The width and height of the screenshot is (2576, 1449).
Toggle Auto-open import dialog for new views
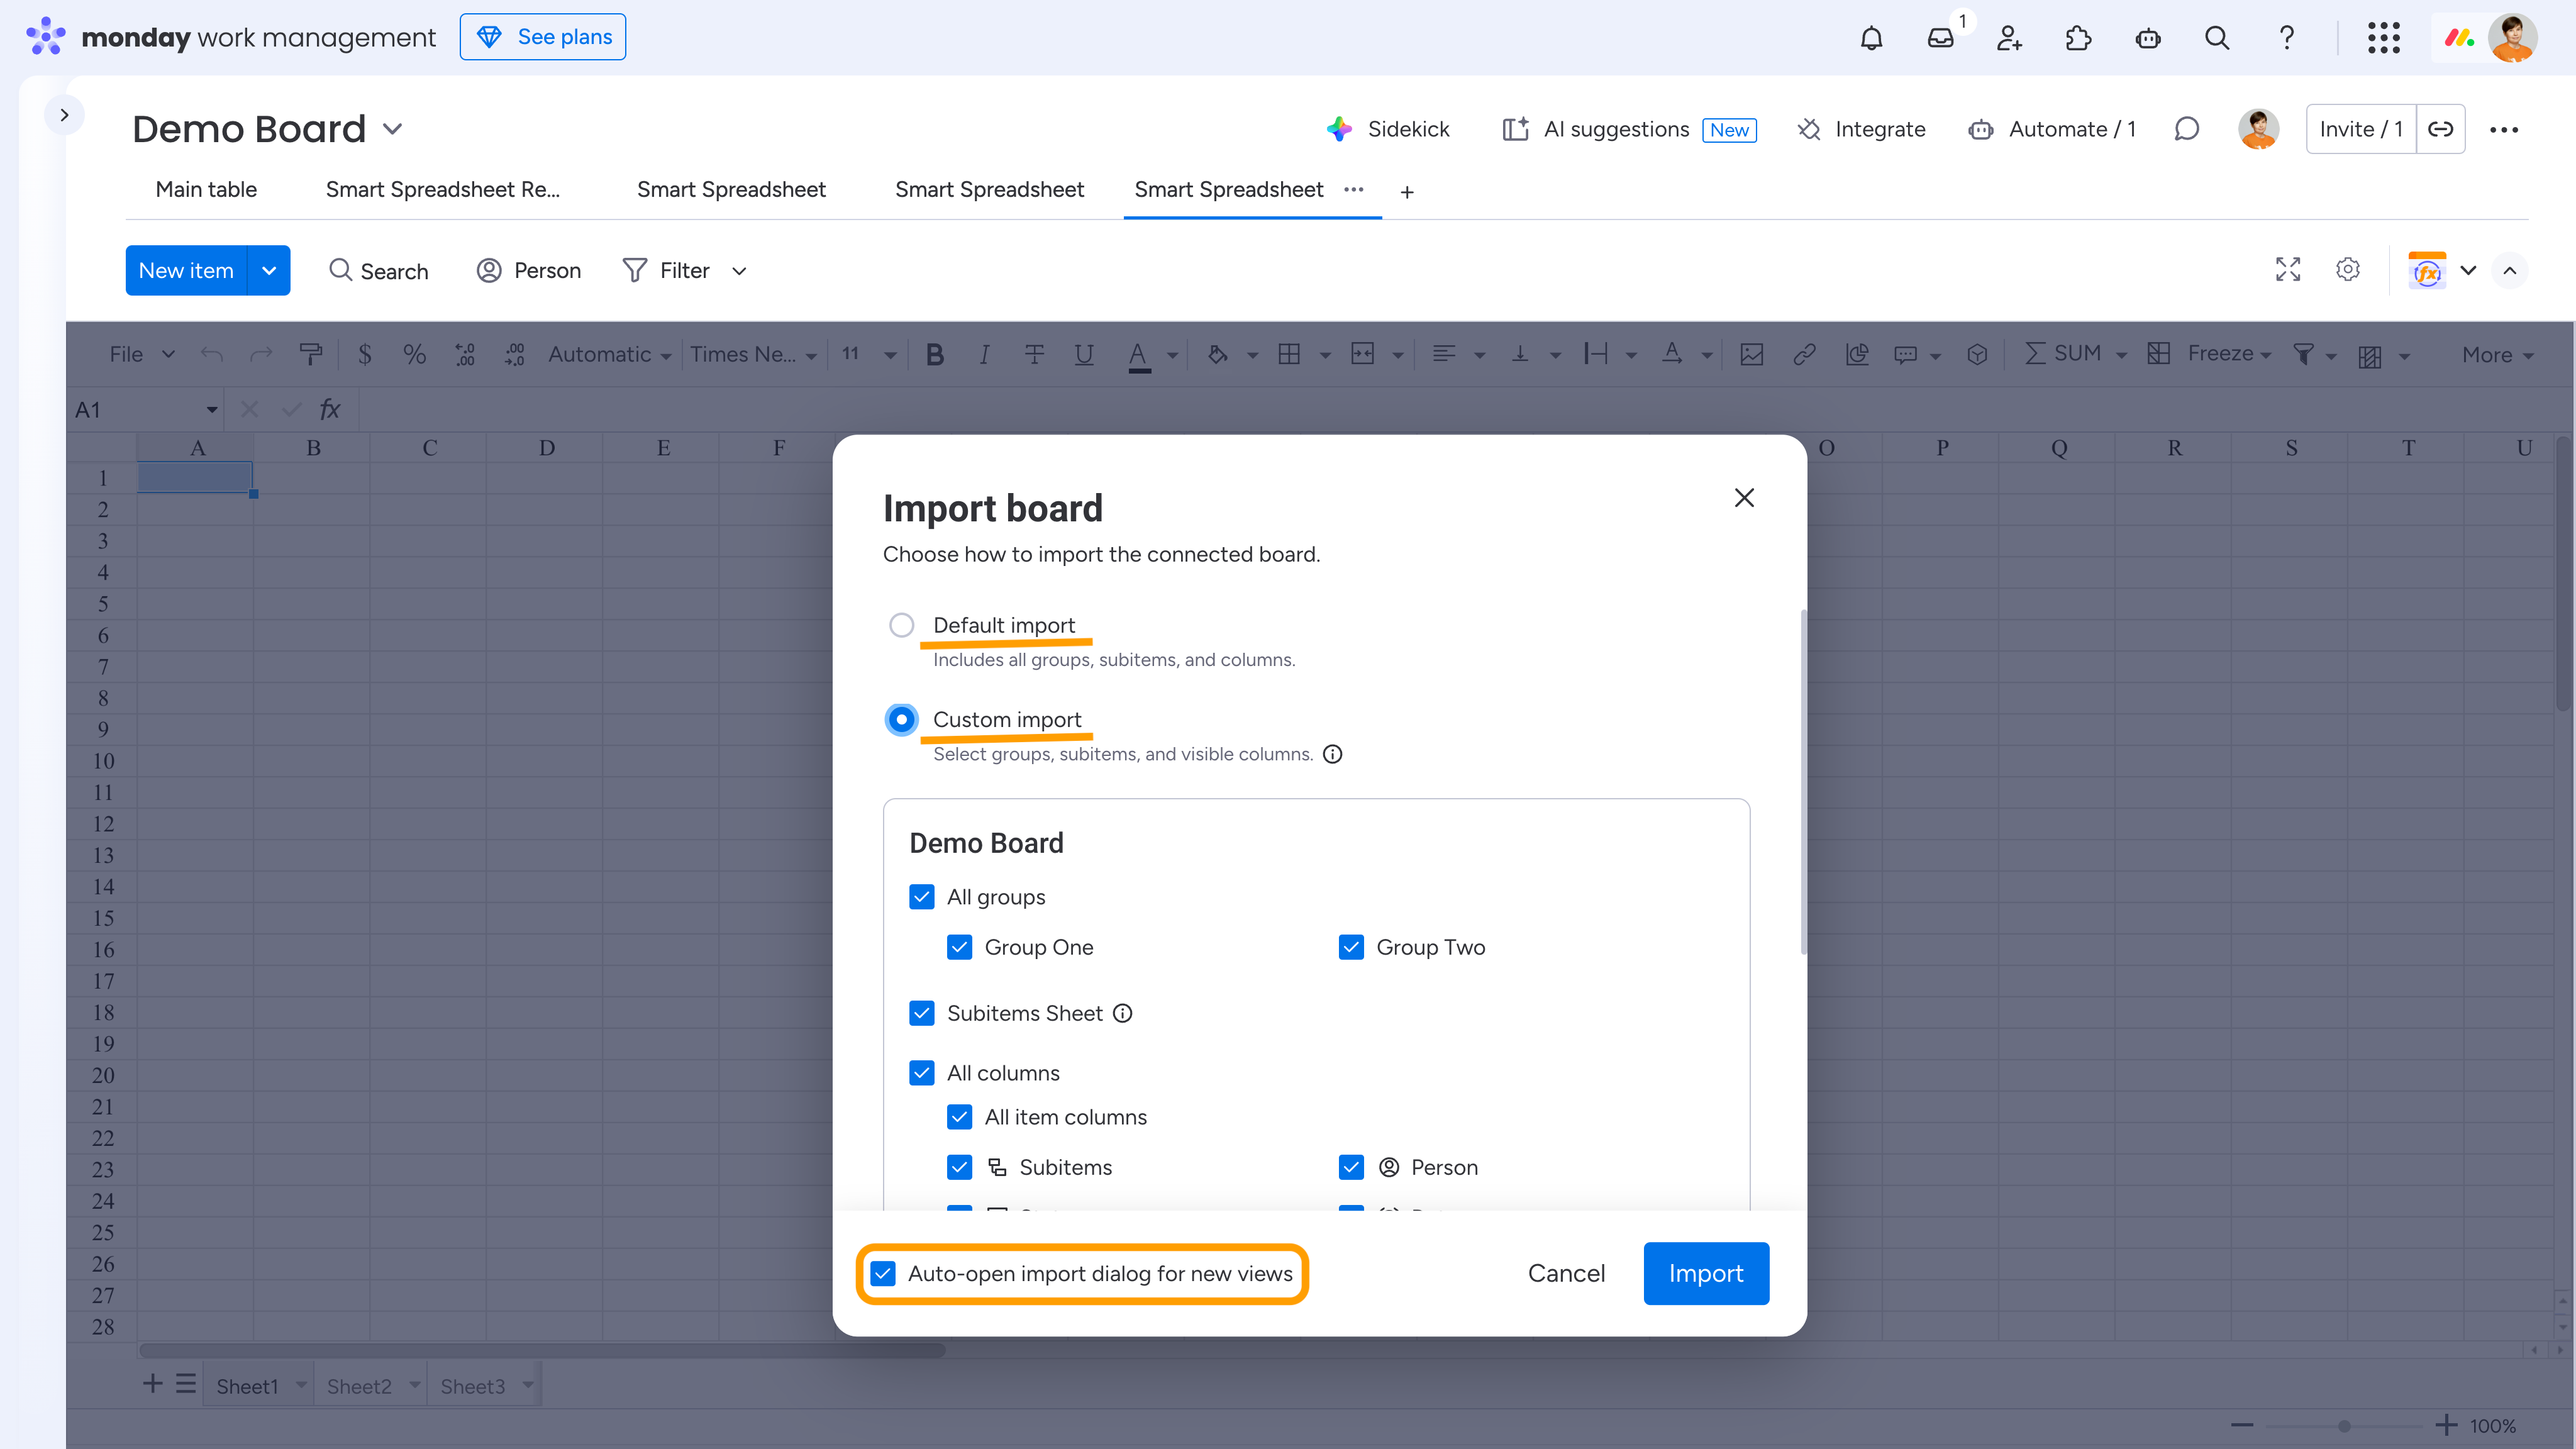click(x=883, y=1273)
